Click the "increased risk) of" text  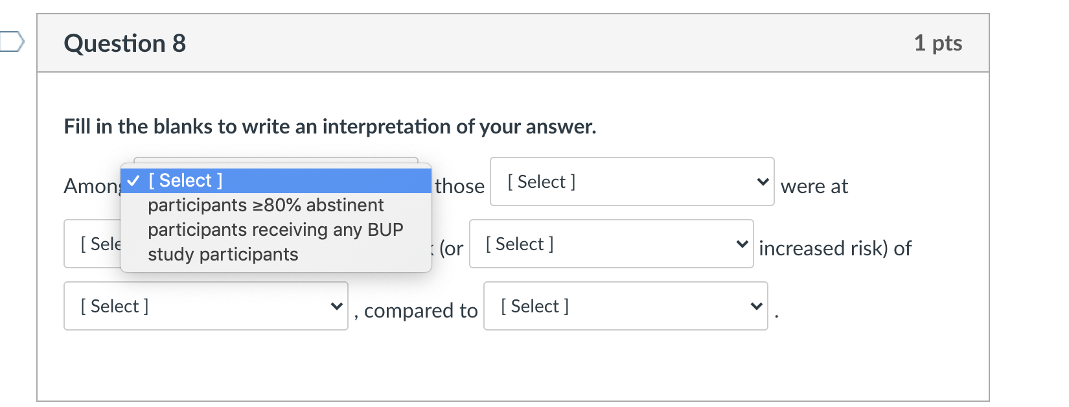pos(835,248)
